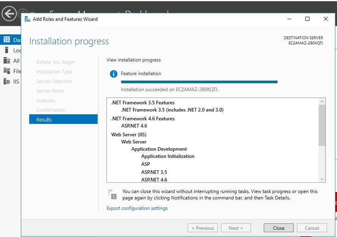Open Export configuration settings link
Screen dimensions: 337x237
[137, 208]
